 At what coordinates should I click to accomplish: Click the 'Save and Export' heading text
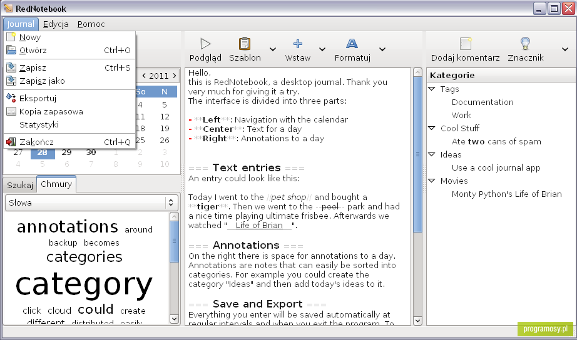coord(258,304)
